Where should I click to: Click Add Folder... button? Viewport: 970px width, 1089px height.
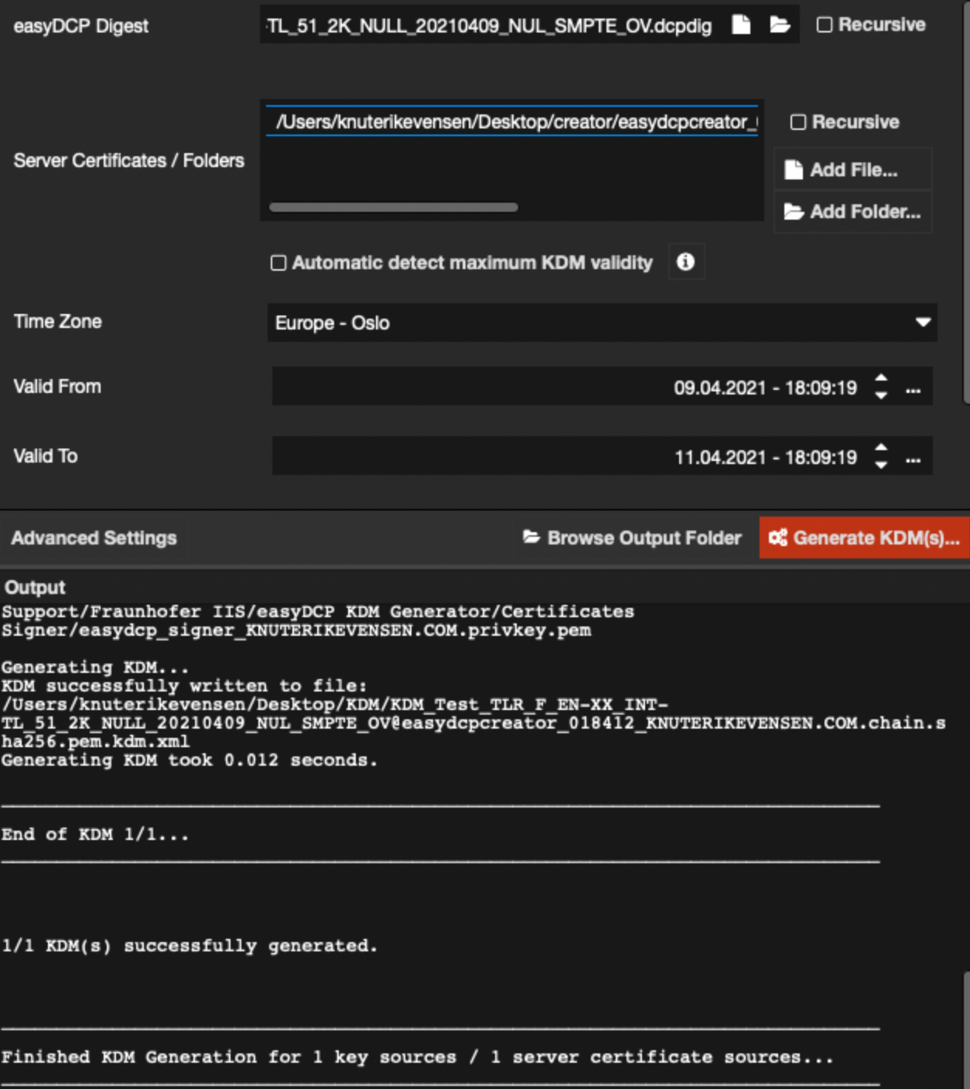tap(853, 211)
